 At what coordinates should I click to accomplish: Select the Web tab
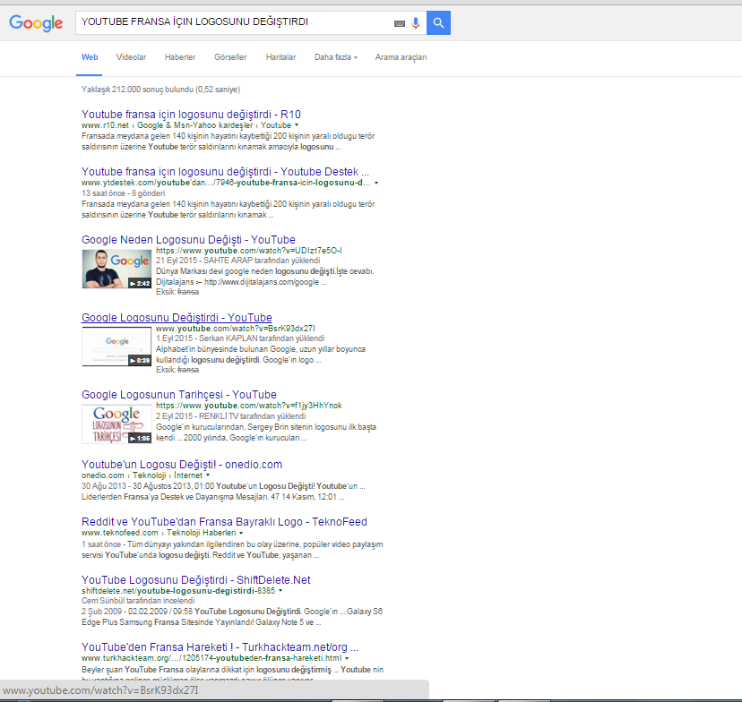point(90,57)
